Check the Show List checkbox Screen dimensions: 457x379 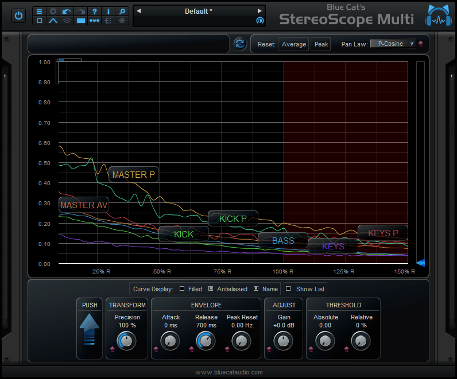(288, 289)
